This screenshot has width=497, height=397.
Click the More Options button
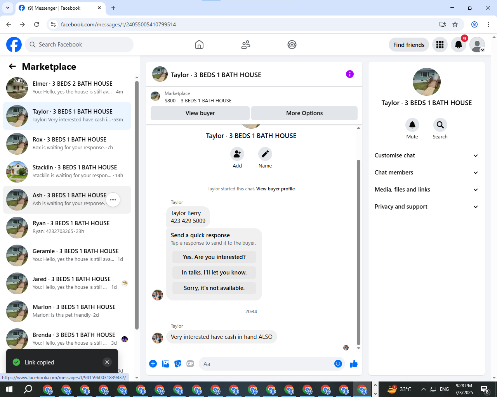(x=304, y=113)
